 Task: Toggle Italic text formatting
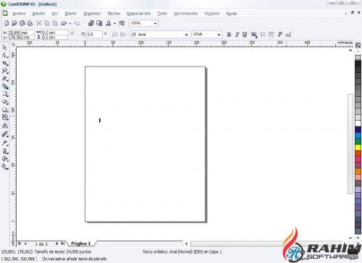237,35
